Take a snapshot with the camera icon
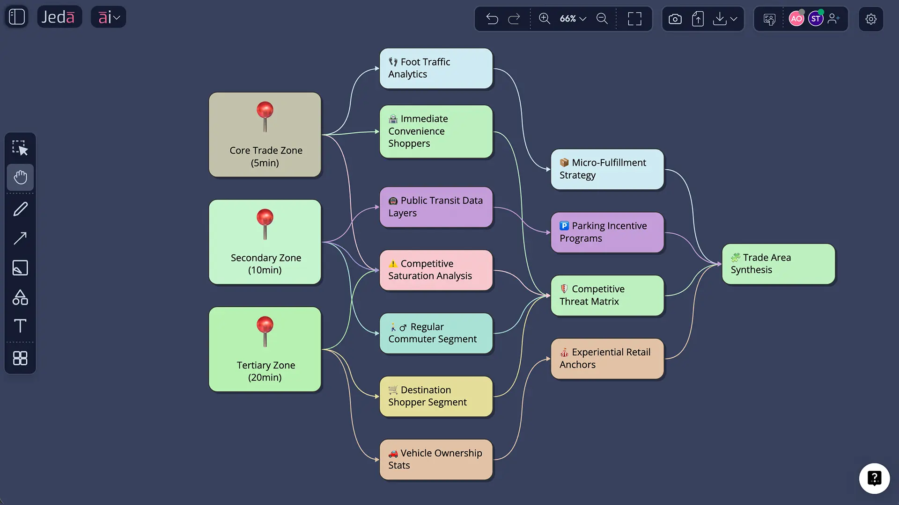This screenshot has width=899, height=505. (x=675, y=19)
